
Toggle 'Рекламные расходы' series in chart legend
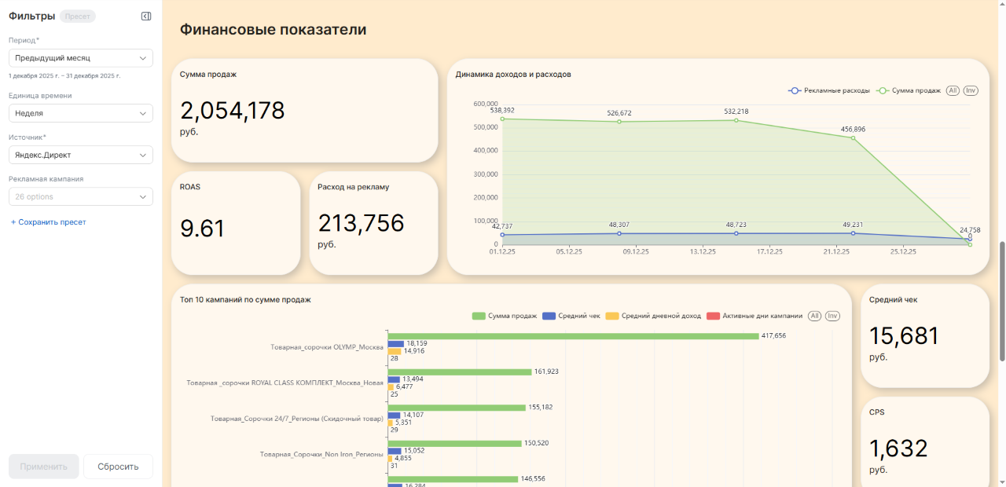pos(829,90)
